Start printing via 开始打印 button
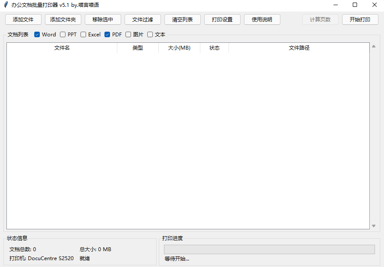 (360, 19)
